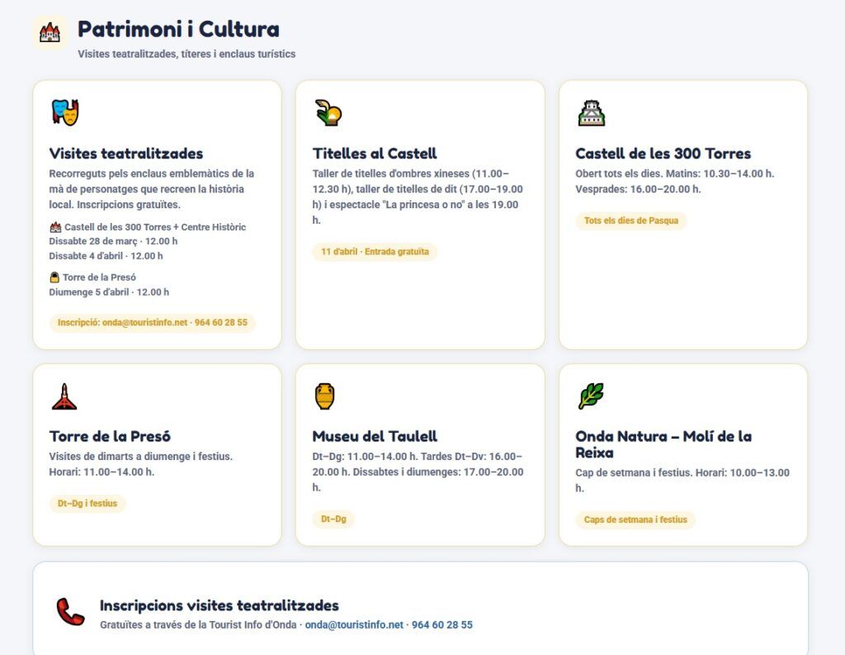Click the Japanese castle icon in the Castell de les 300 Torres card
Image resolution: width=845 pixels, height=655 pixels.
pyautogui.click(x=591, y=112)
